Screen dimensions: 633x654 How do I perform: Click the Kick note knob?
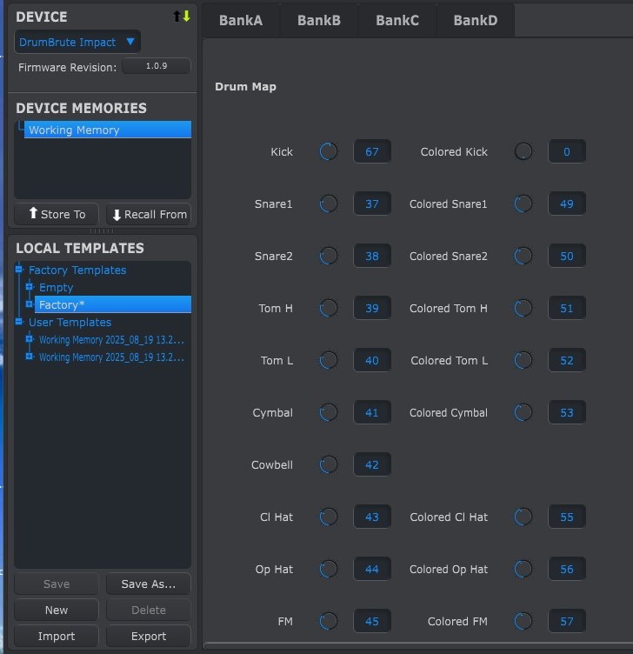tap(329, 151)
